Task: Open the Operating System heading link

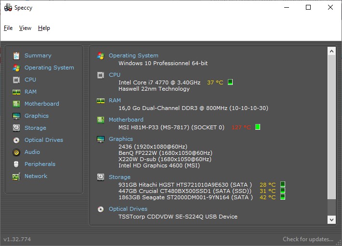Action: click(133, 55)
